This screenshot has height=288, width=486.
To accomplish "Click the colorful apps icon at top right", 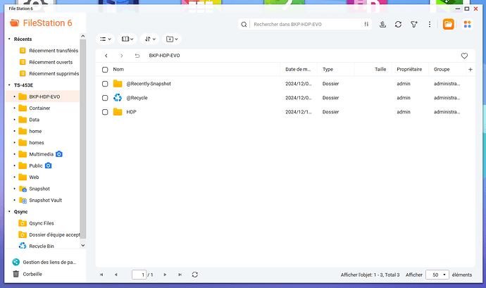I will (x=467, y=24).
